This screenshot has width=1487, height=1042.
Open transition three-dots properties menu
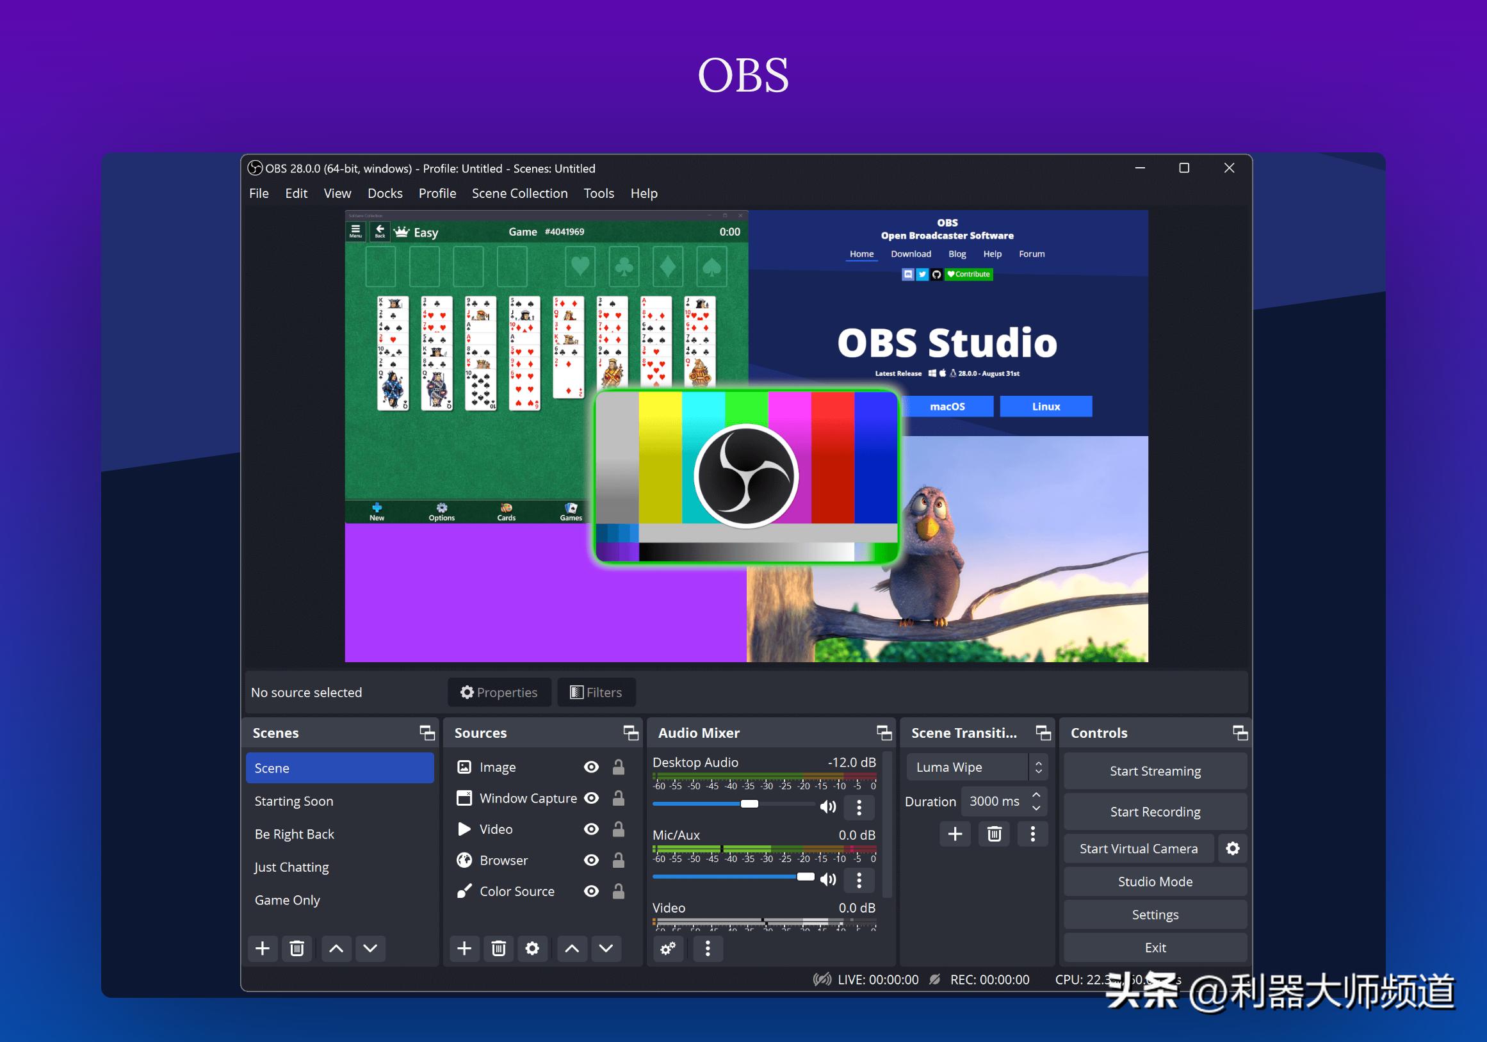[1032, 834]
